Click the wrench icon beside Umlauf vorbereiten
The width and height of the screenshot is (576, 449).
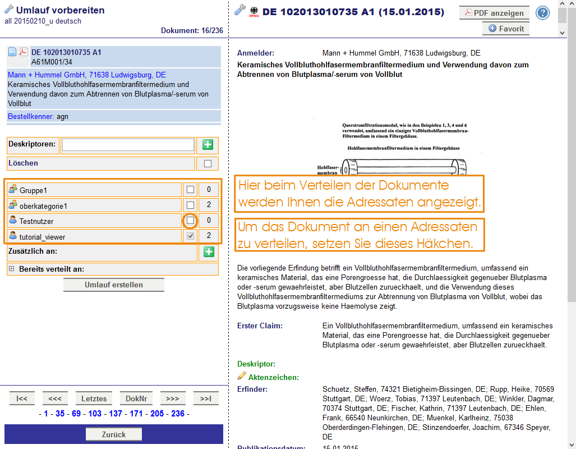coord(9,9)
